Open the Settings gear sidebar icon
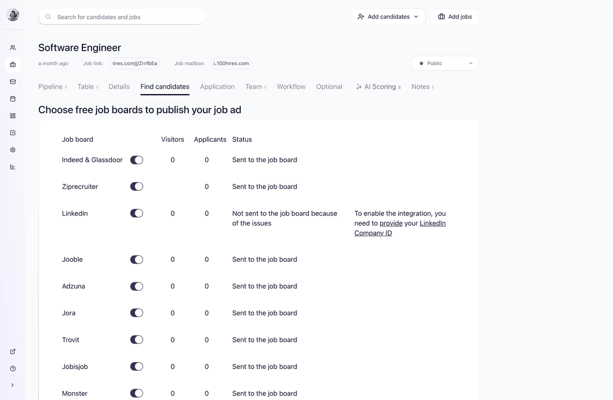The width and height of the screenshot is (613, 400). 13,150
